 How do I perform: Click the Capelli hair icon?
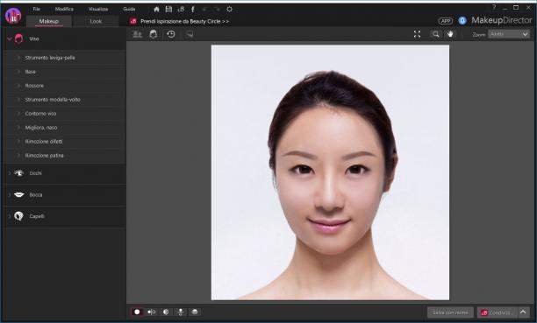18,216
